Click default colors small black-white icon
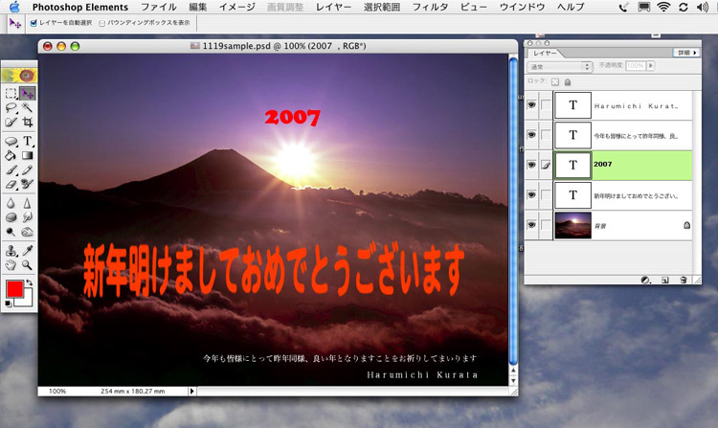The width and height of the screenshot is (718, 428). [x=9, y=304]
